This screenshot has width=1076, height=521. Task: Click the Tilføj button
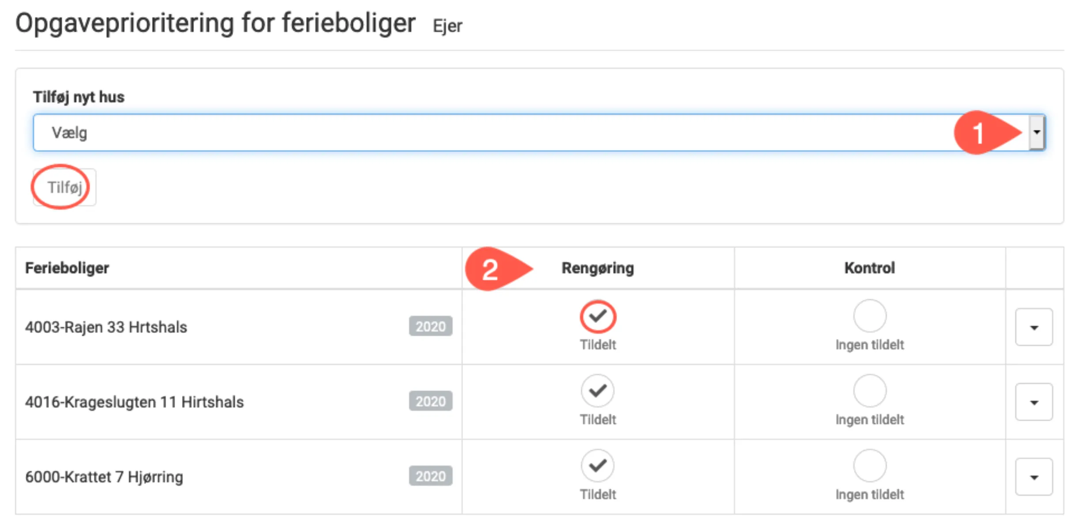pyautogui.click(x=64, y=187)
